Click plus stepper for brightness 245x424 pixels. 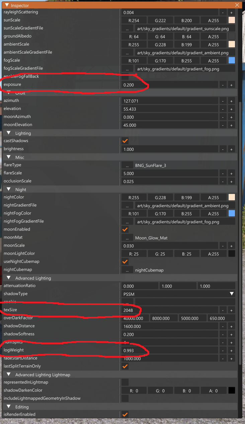point(231,149)
